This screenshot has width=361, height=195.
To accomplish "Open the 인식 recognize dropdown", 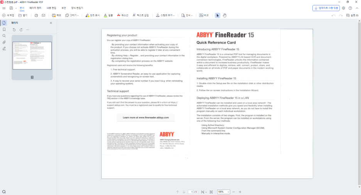I will (x=187, y=15).
